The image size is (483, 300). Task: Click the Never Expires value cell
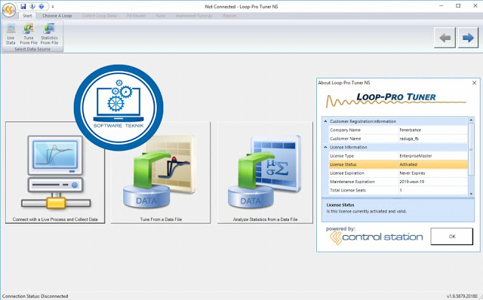point(432,173)
